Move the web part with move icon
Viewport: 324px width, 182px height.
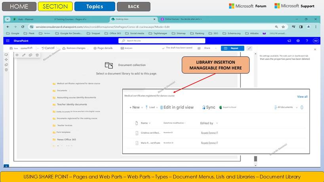17,55
